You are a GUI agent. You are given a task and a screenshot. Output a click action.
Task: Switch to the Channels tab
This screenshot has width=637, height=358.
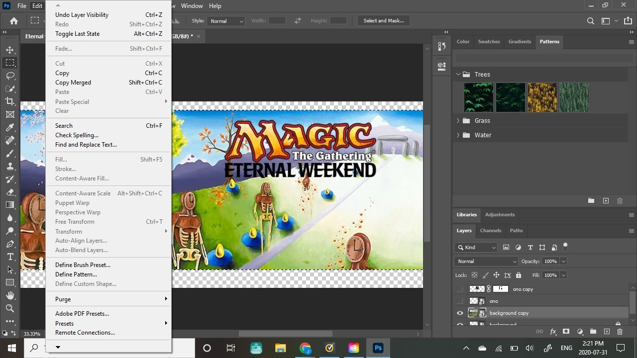491,231
